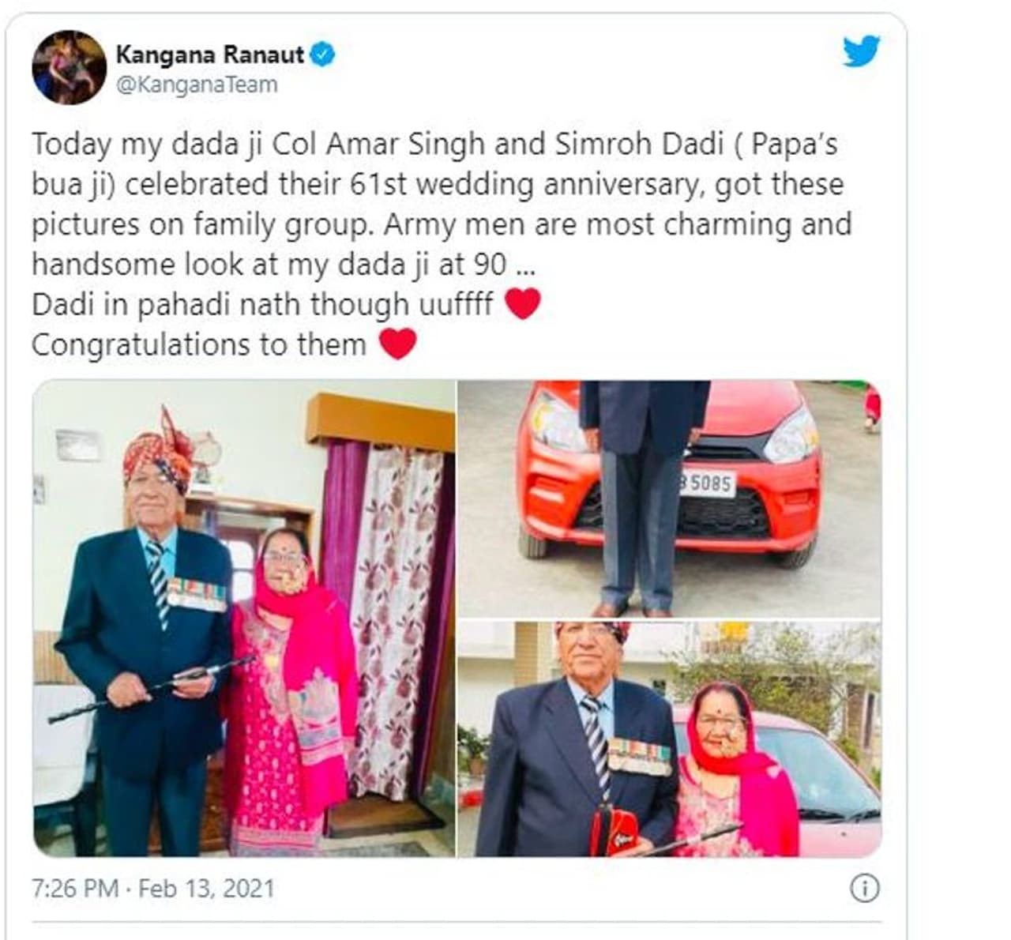Open the outdoor couple photo by car

point(670,739)
